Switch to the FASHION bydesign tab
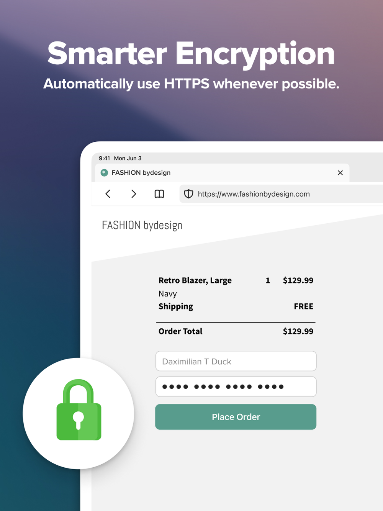383x511 pixels. coord(222,173)
